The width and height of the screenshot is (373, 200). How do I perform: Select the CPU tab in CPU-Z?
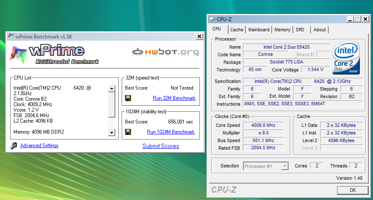217,29
